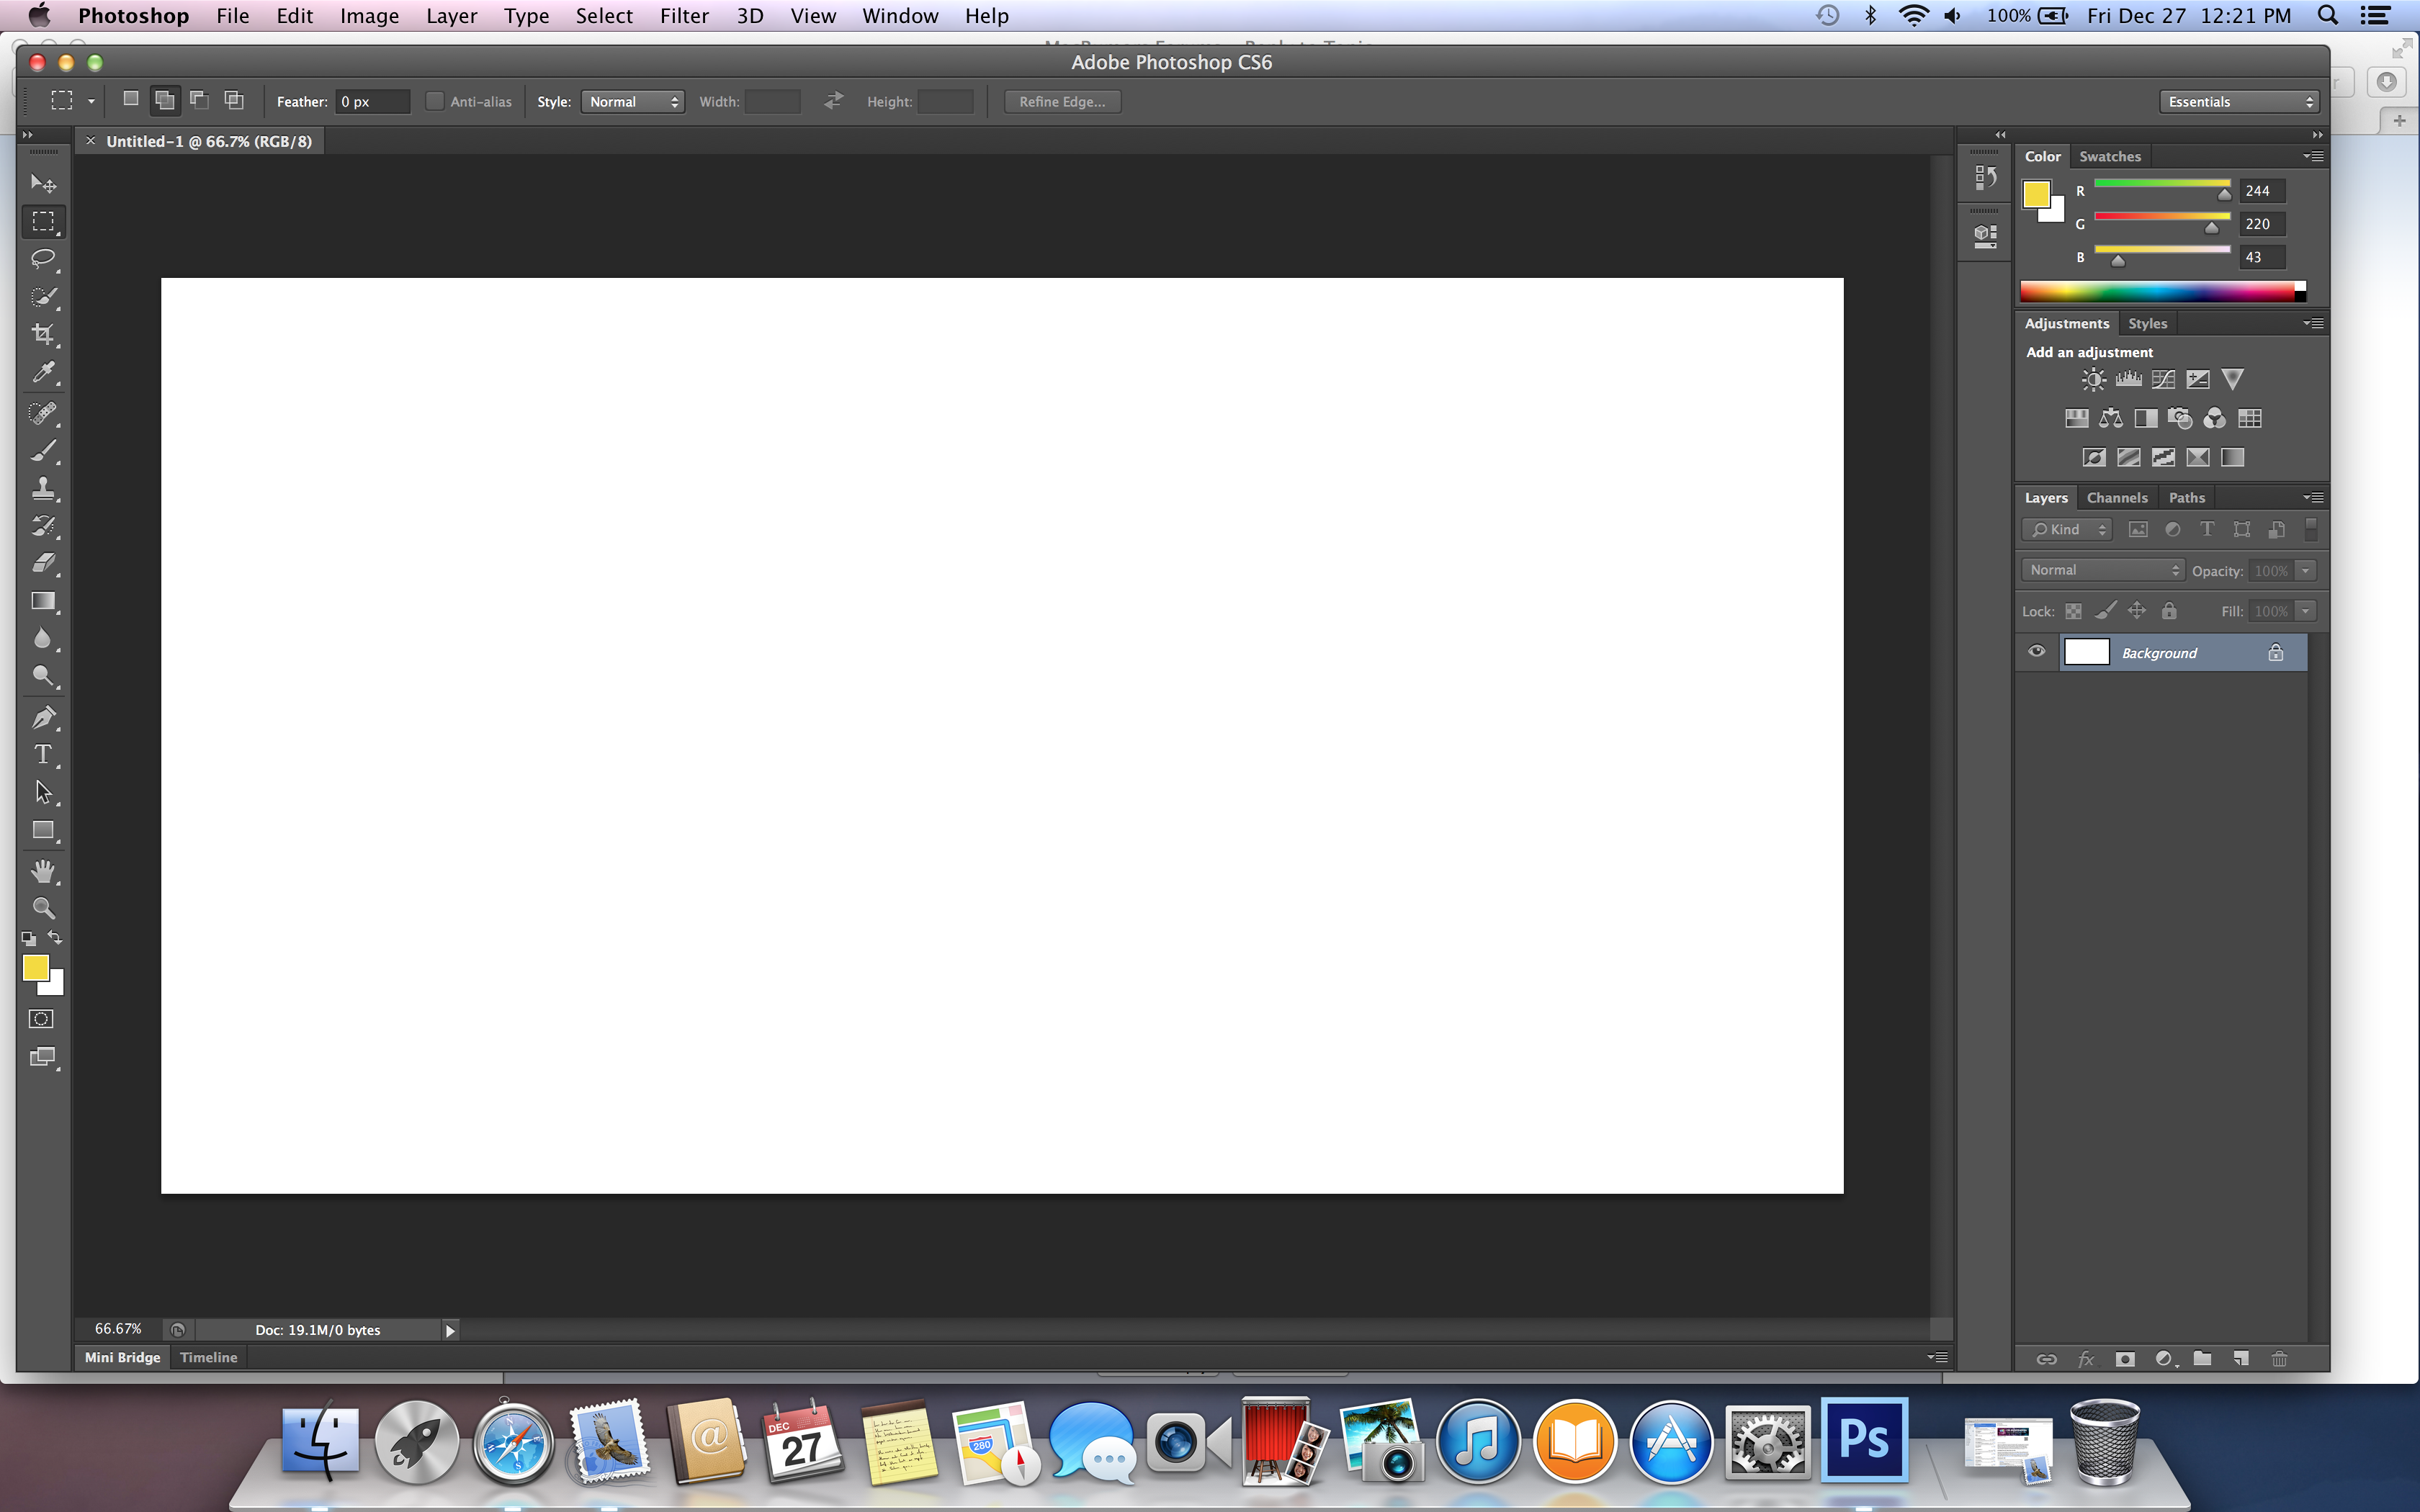Open the Image menu
The width and height of the screenshot is (2420, 1512).
(x=369, y=16)
